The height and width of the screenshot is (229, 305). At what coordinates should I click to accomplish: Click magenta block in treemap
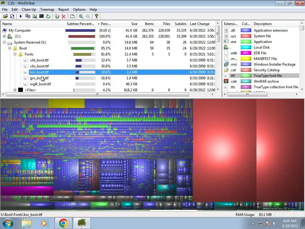point(27,191)
